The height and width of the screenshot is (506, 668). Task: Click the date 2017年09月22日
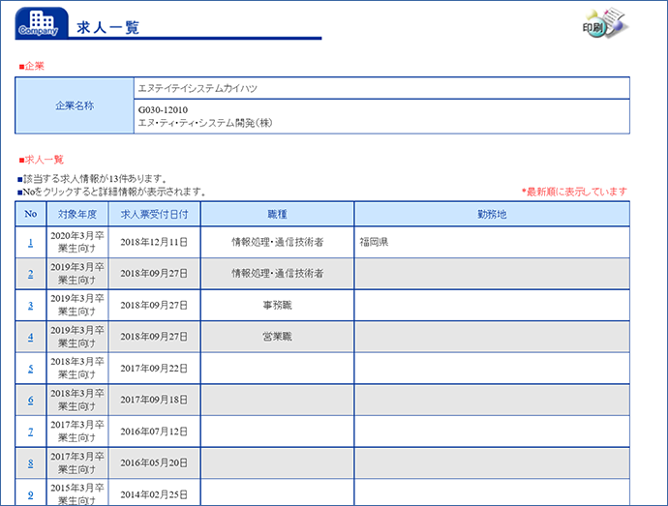154,368
